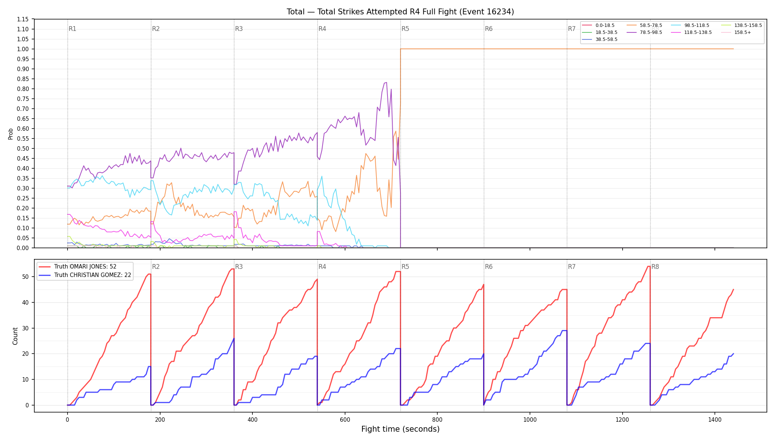The height and width of the screenshot is (442, 775).
Task: Click the 0.25 tick on the Prob axis
Action: coord(23,198)
